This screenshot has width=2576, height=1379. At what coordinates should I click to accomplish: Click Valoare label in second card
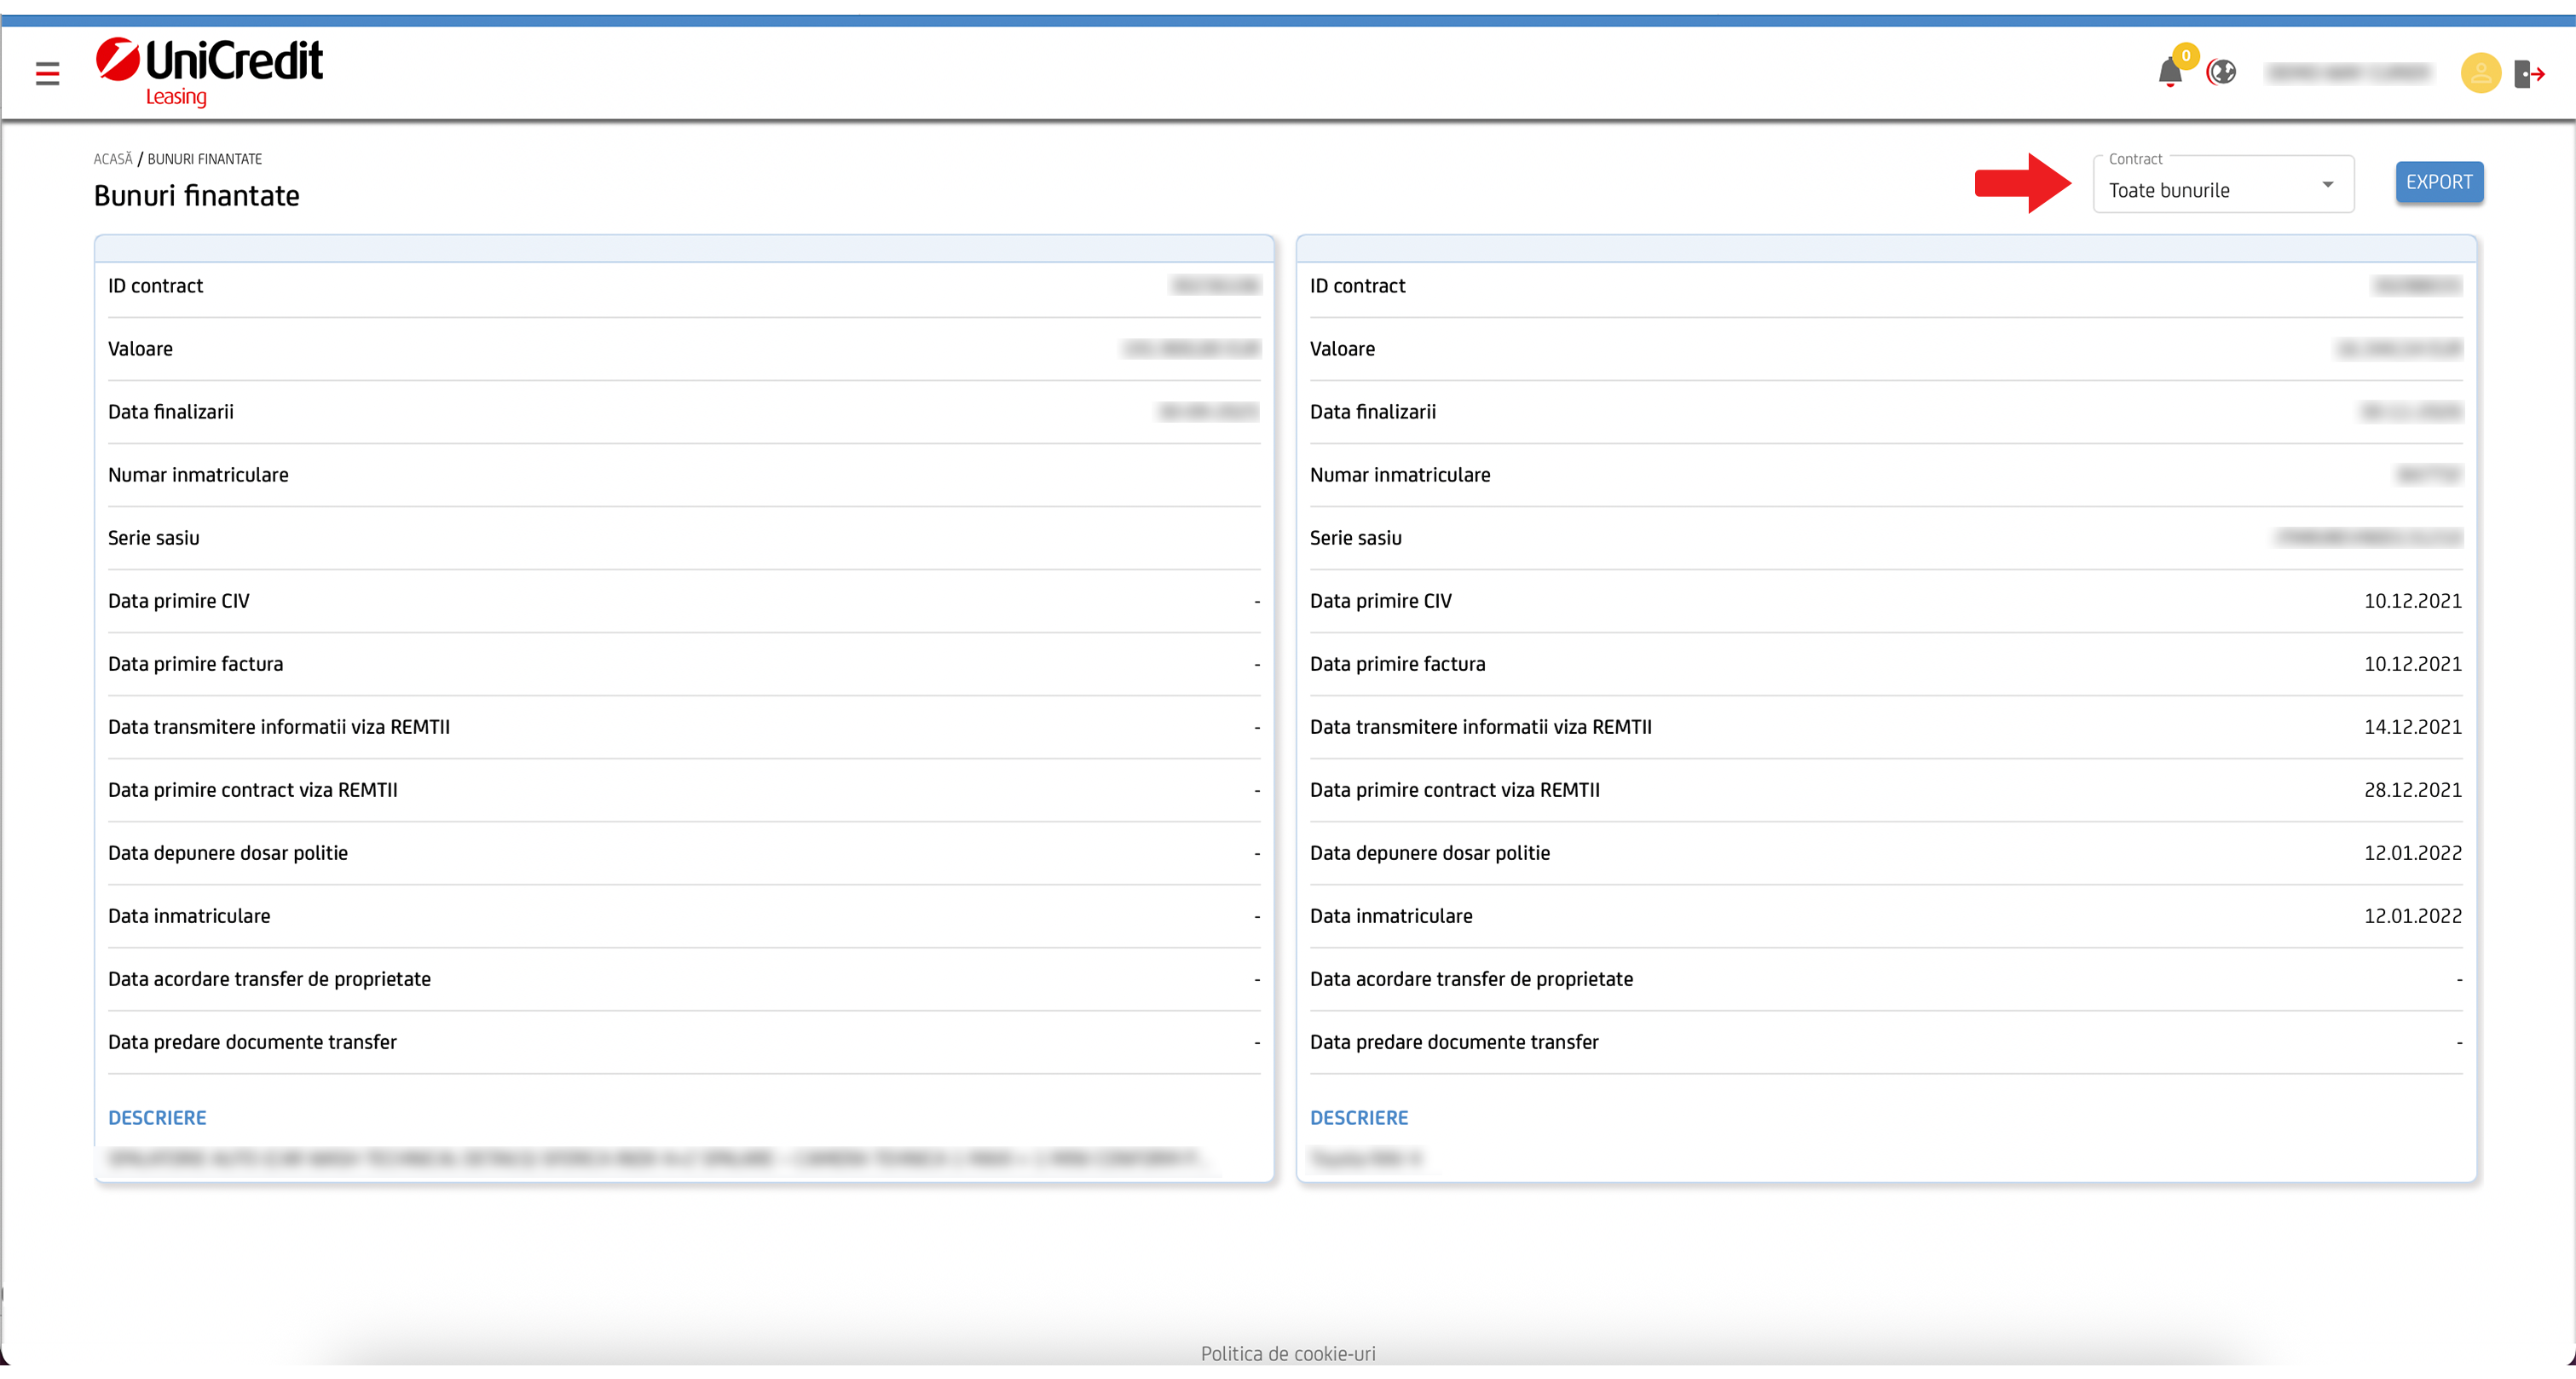click(x=1342, y=348)
